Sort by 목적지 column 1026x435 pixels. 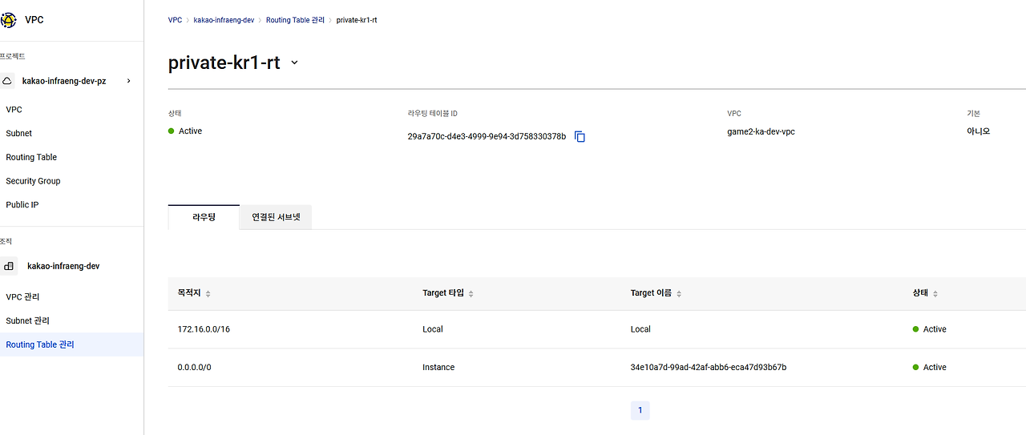(208, 294)
